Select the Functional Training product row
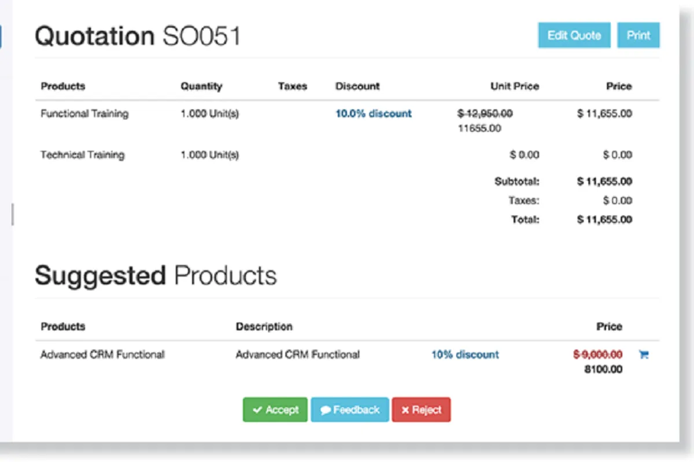 click(84, 114)
